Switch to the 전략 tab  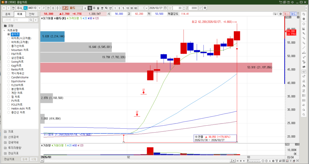[x=32, y=14]
